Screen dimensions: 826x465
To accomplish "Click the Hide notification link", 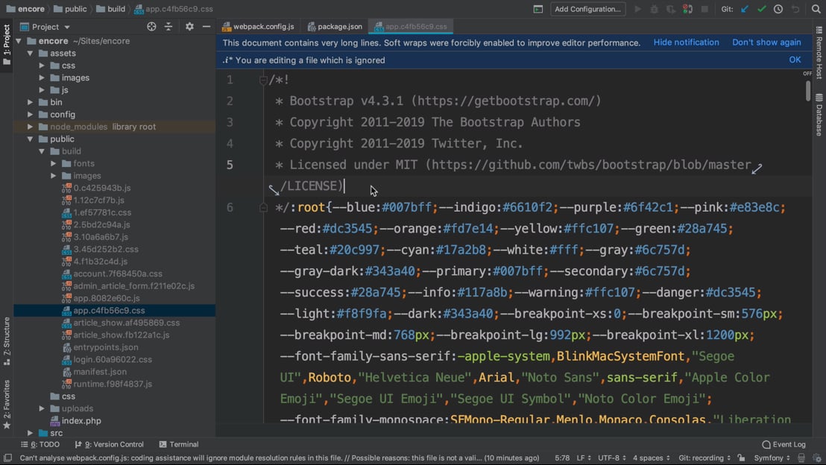I will [686, 42].
